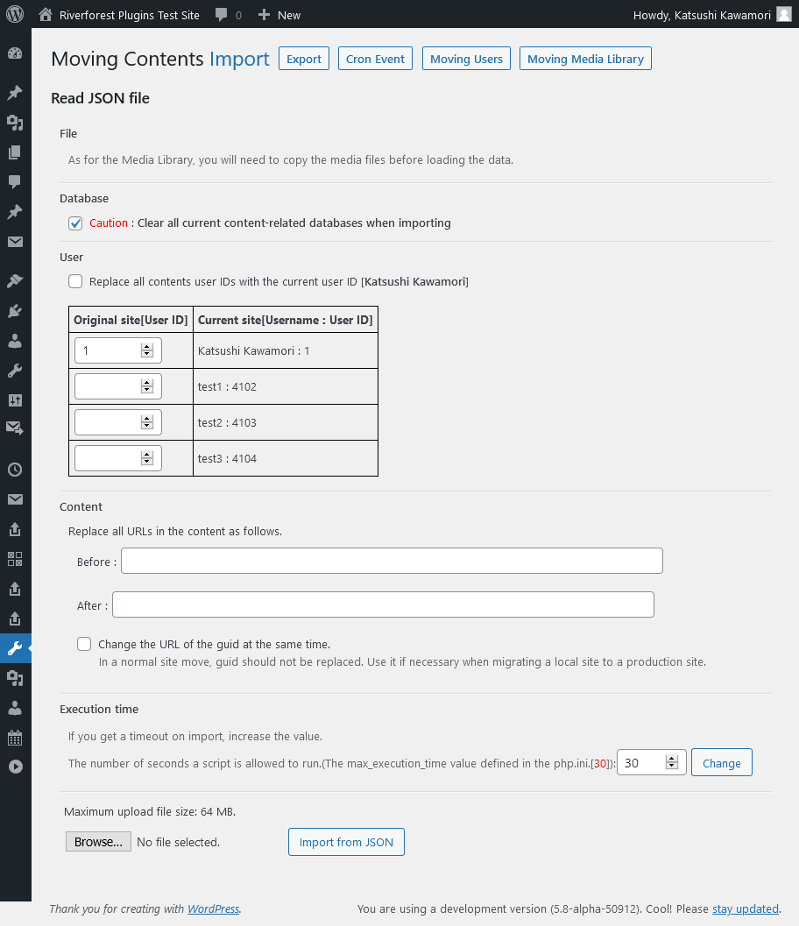Click Browse to choose a file
The height and width of the screenshot is (926, 799).
(98, 843)
